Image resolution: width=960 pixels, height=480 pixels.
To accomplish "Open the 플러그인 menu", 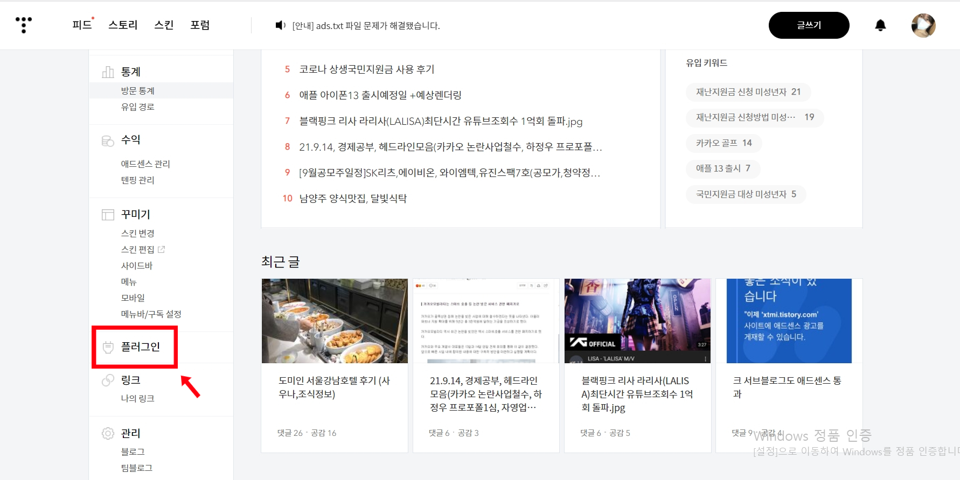I will [140, 347].
